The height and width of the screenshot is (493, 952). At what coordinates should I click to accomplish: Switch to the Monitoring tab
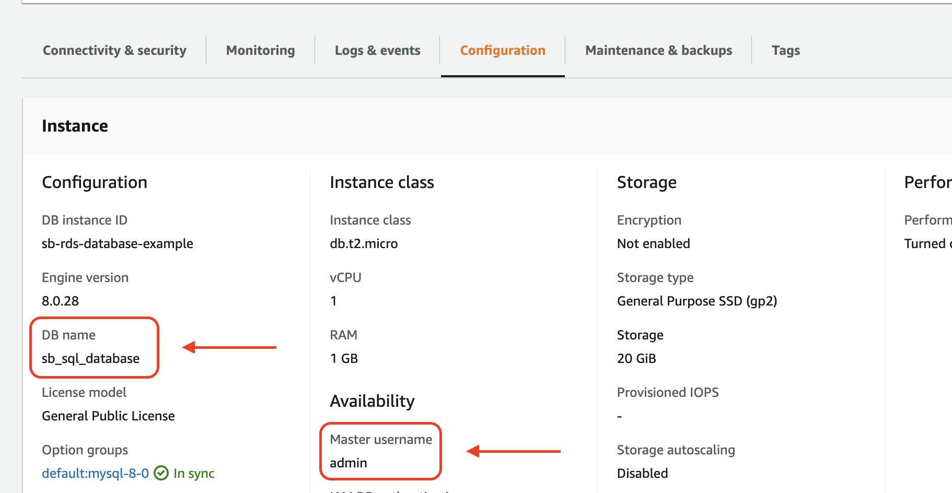pyautogui.click(x=260, y=51)
